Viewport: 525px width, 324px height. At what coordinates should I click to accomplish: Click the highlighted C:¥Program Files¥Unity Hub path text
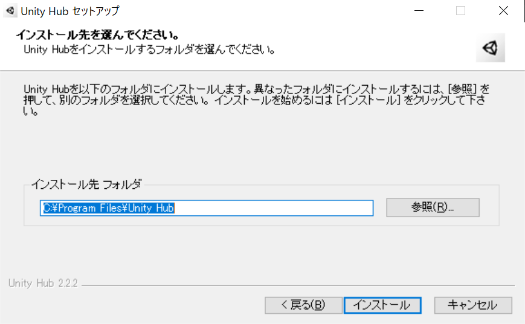point(109,208)
